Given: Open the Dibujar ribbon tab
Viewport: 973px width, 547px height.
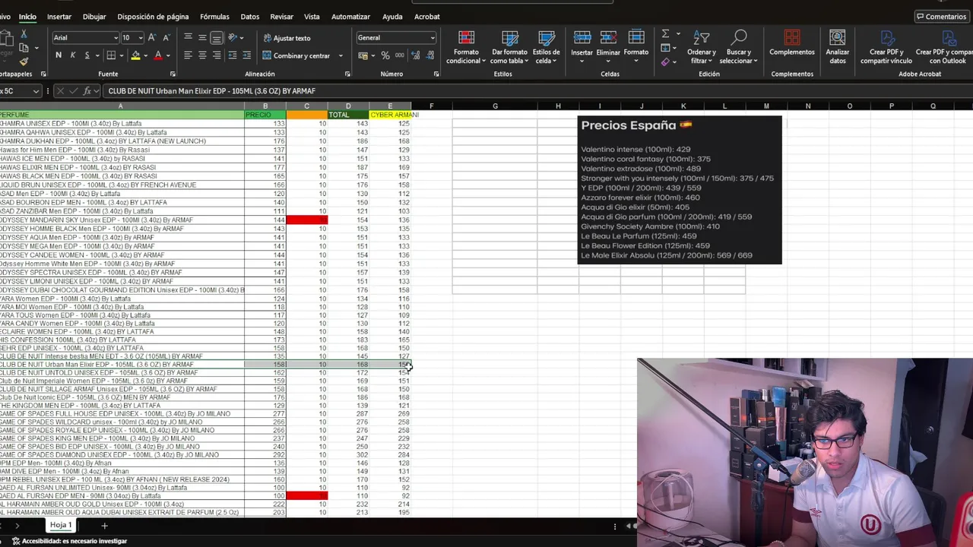Looking at the screenshot, I should [94, 17].
